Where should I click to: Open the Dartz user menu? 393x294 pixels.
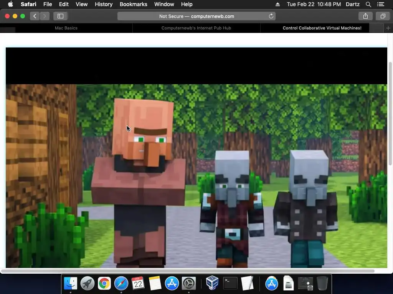click(x=352, y=4)
